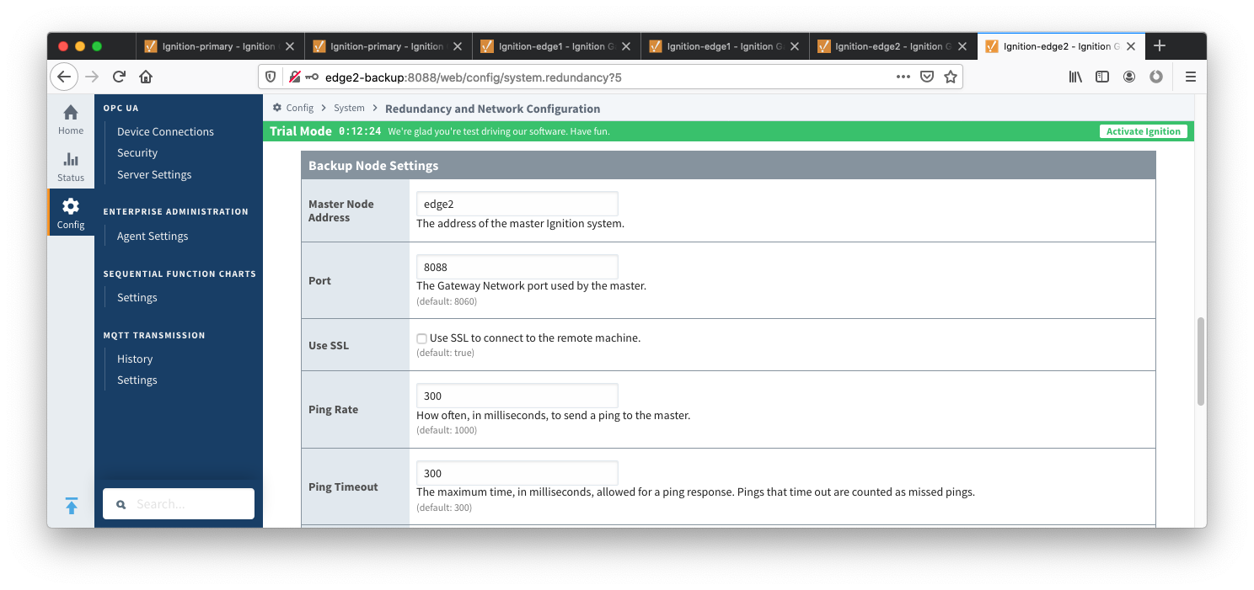Open the Firefox account avatar icon

point(1129,77)
